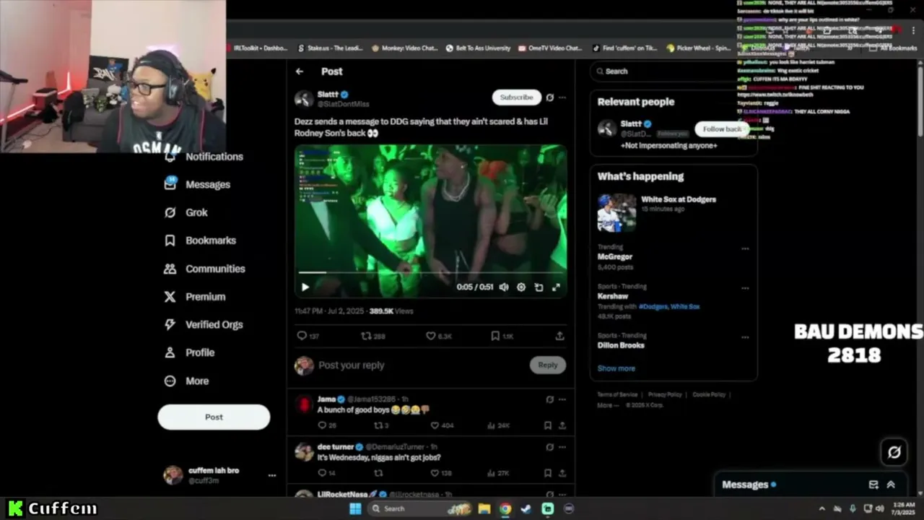
Task: Expand the Messages drawer
Action: click(891, 485)
